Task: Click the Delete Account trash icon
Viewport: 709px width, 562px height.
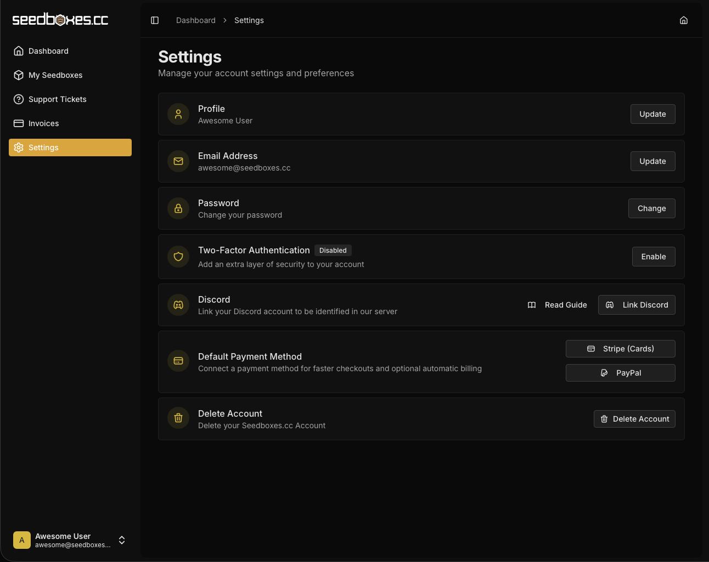Action: [178, 418]
